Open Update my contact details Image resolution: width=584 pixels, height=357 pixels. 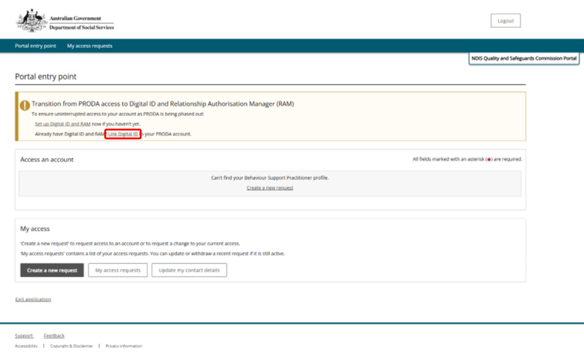tap(189, 270)
